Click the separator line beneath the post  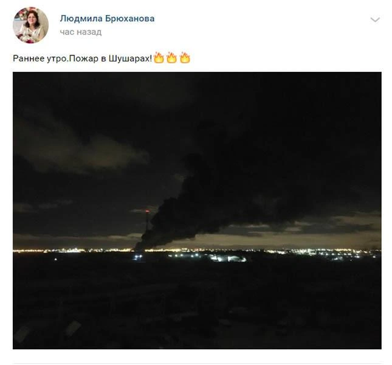(197, 363)
